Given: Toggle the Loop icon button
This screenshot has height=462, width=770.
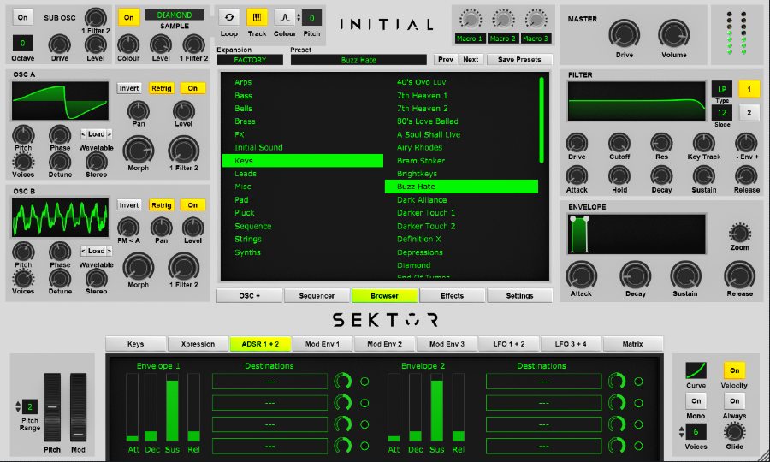Looking at the screenshot, I should [x=229, y=17].
